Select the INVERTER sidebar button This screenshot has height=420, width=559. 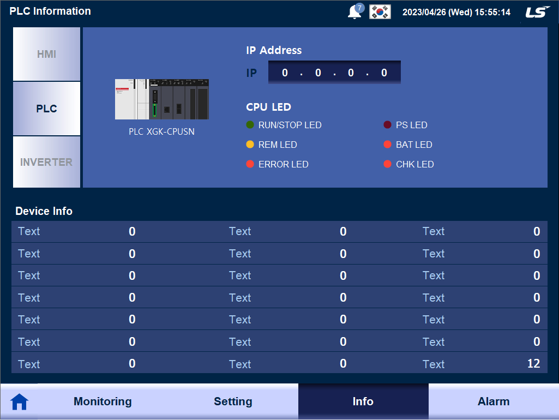[x=46, y=161]
